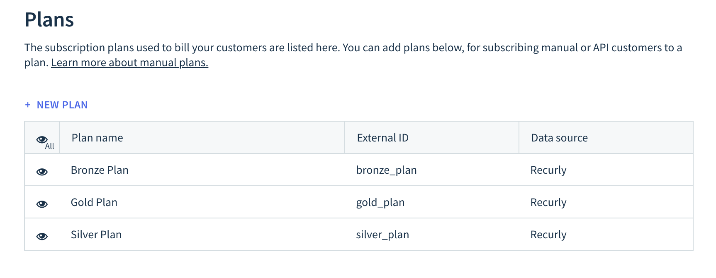
Task: Open the Bronze Plan row name
Action: click(x=100, y=170)
